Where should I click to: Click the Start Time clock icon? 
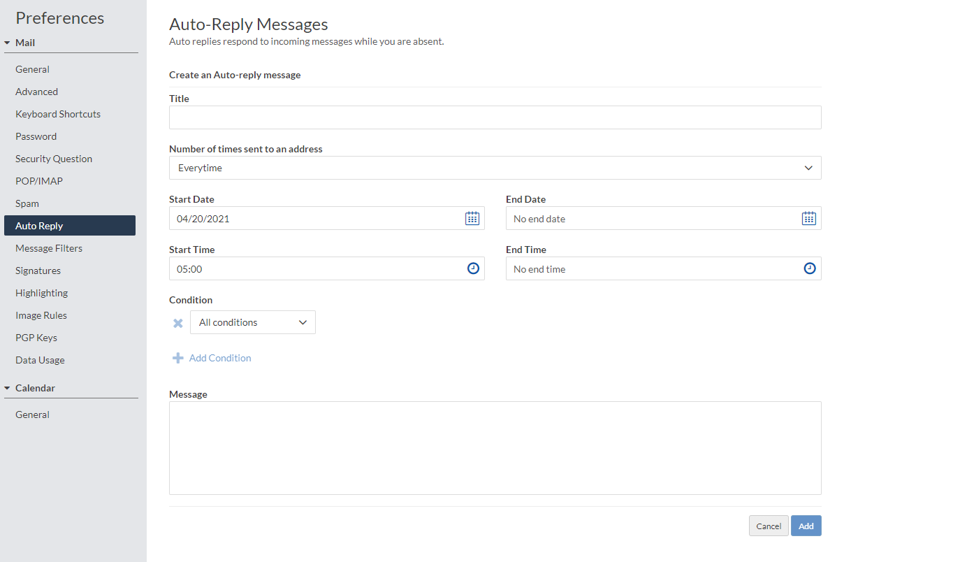tap(473, 268)
